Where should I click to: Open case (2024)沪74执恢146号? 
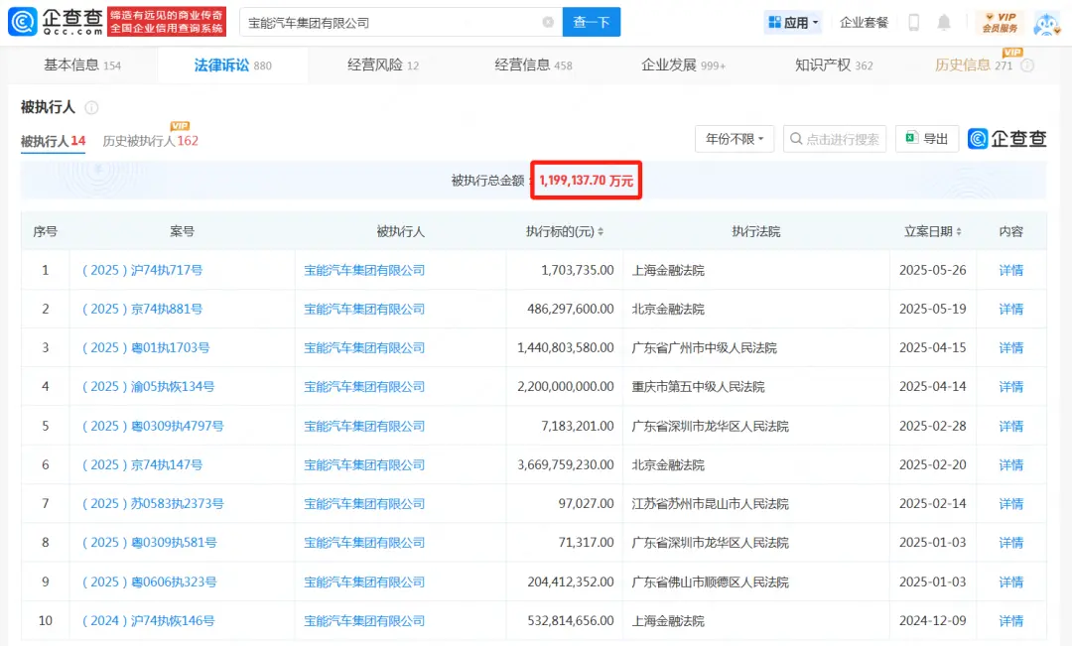coord(148,621)
